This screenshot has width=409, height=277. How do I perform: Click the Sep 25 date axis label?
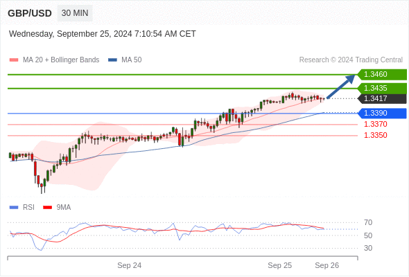coord(280,265)
